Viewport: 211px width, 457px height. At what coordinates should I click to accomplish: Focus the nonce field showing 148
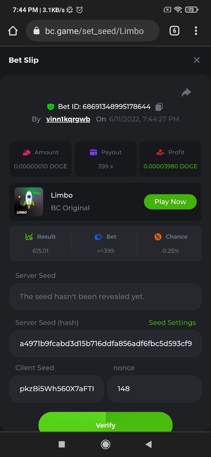tap(154, 389)
